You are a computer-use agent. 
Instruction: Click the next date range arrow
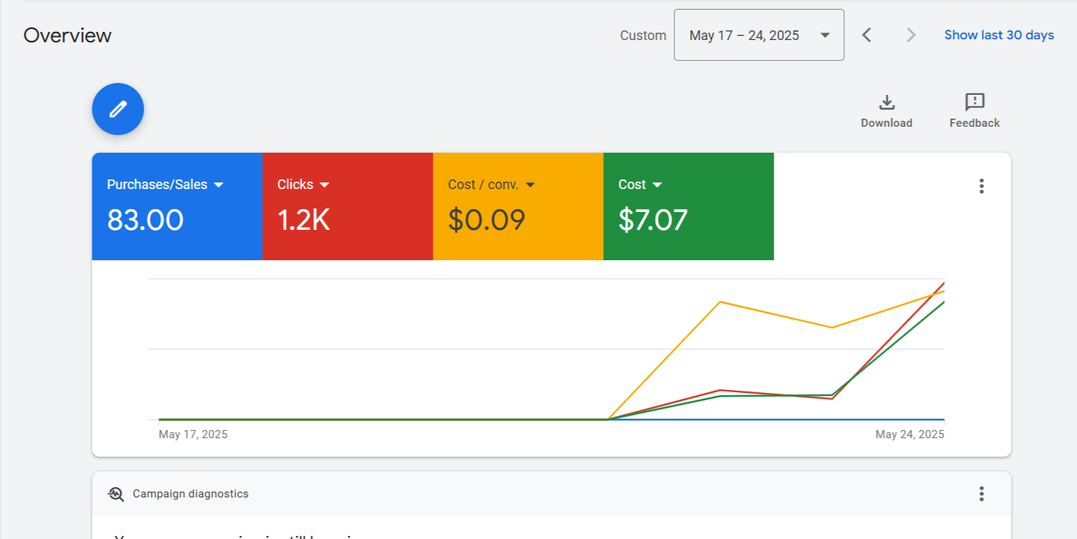point(911,35)
